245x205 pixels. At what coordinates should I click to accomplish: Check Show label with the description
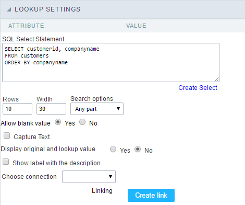coord(6,162)
